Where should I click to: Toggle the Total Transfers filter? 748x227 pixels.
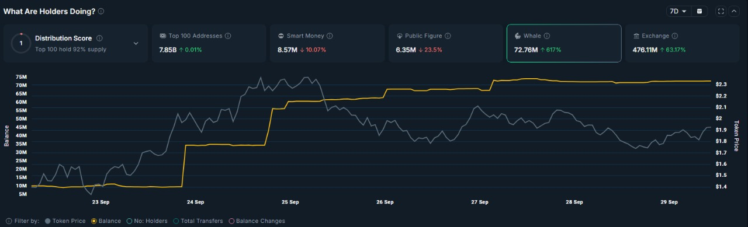(x=198, y=221)
